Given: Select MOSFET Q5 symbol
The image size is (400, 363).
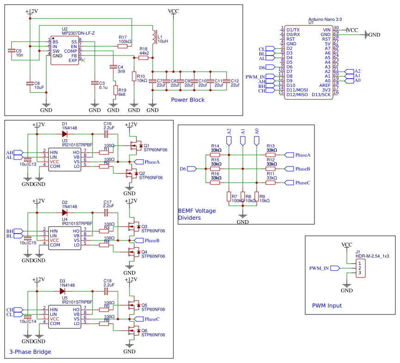Looking at the screenshot, I should pyautogui.click(x=134, y=305).
